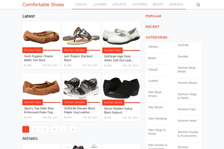Image resolution: width=224 pixels, height=149 pixels.
Task: Open Loafers category in sidebar
Action: tap(153, 81)
